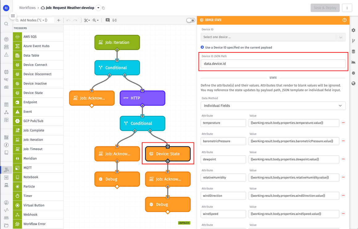Image resolution: width=358 pixels, height=229 pixels.
Task: Open the more options kebab menu
Action: (x=347, y=8)
